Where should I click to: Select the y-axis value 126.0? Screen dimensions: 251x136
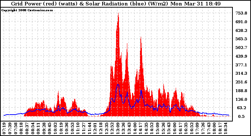241,99
